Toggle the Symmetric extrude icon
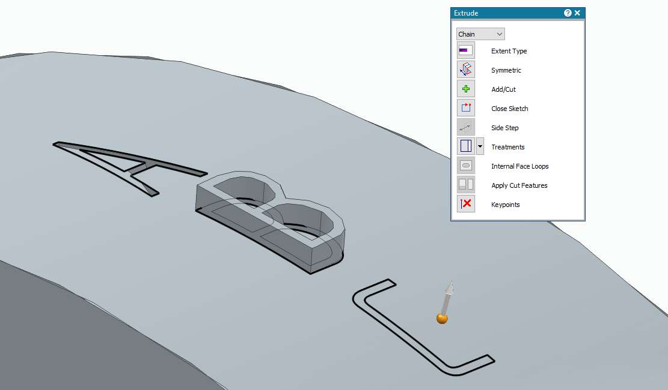Viewport: 668px width, 390px height. click(465, 70)
